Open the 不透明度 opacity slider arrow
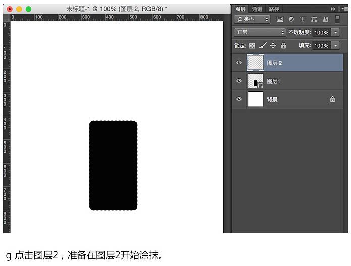This screenshot has width=351, height=266. tap(336, 32)
